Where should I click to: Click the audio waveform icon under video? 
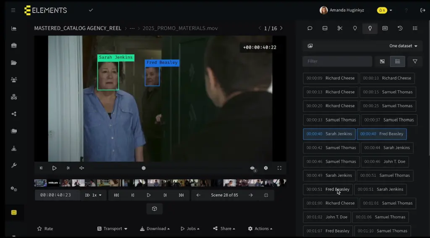pos(252,168)
